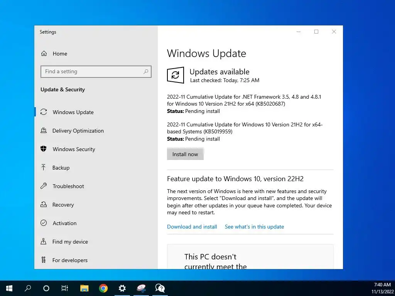This screenshot has height=296, width=395.
Task: Click the 'This PC doesn't currently meet the' card
Action: 250,256
